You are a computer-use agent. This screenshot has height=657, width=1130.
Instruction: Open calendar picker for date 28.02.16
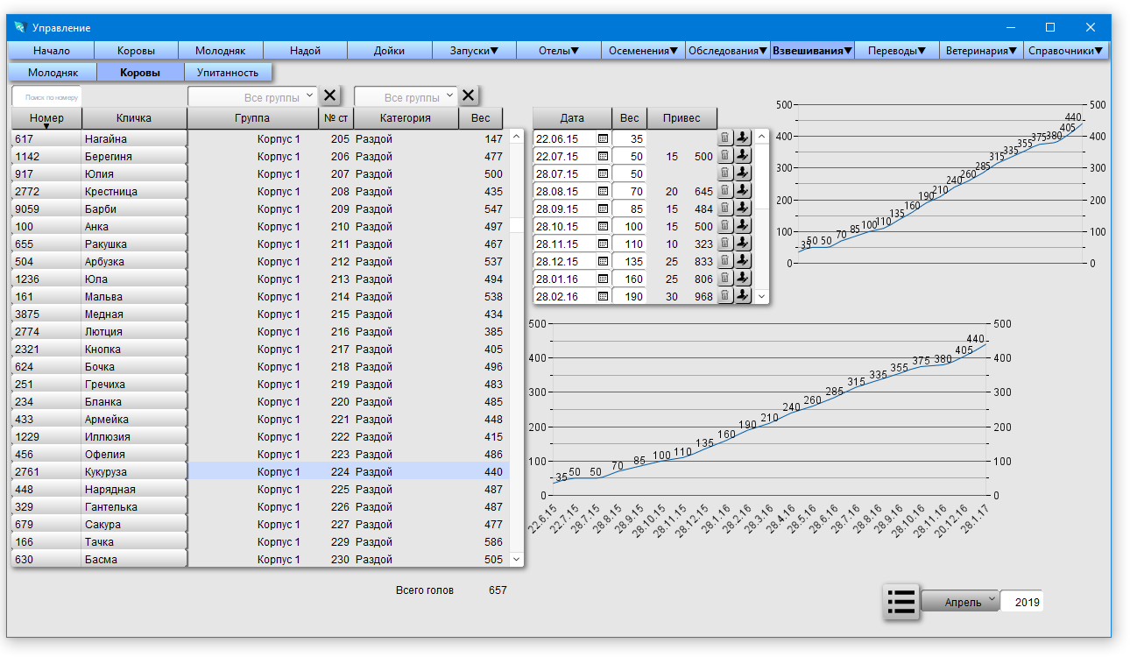pos(603,296)
